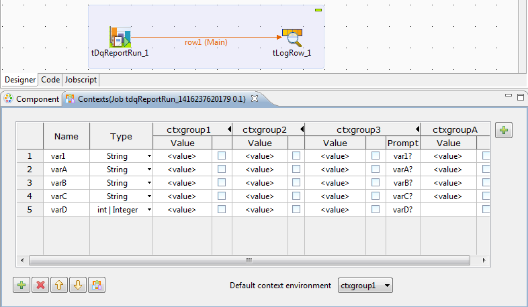Screen dimensions: 528x307
Task: Switch to the Jobscript tab
Action: 81,79
